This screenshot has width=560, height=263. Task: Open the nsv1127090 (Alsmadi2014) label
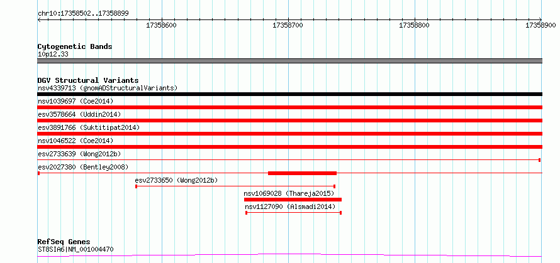(290, 207)
